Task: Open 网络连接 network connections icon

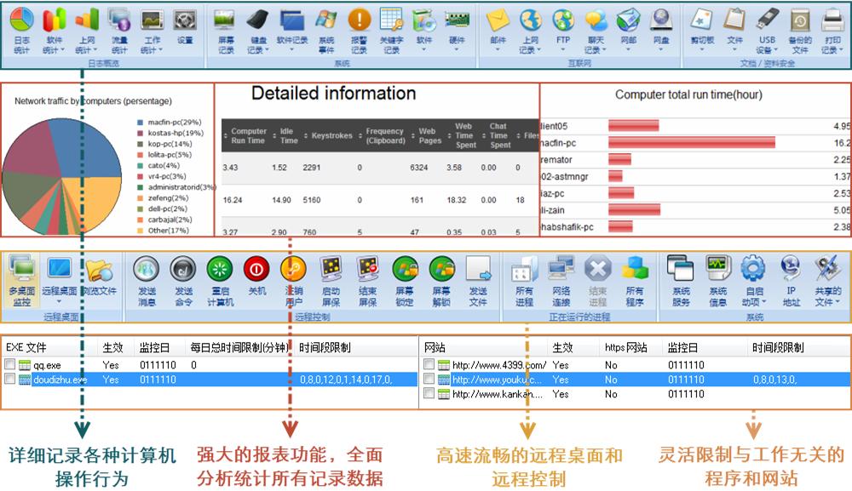Action: point(561,269)
